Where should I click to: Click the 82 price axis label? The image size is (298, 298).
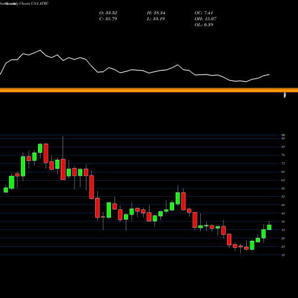click(x=283, y=147)
